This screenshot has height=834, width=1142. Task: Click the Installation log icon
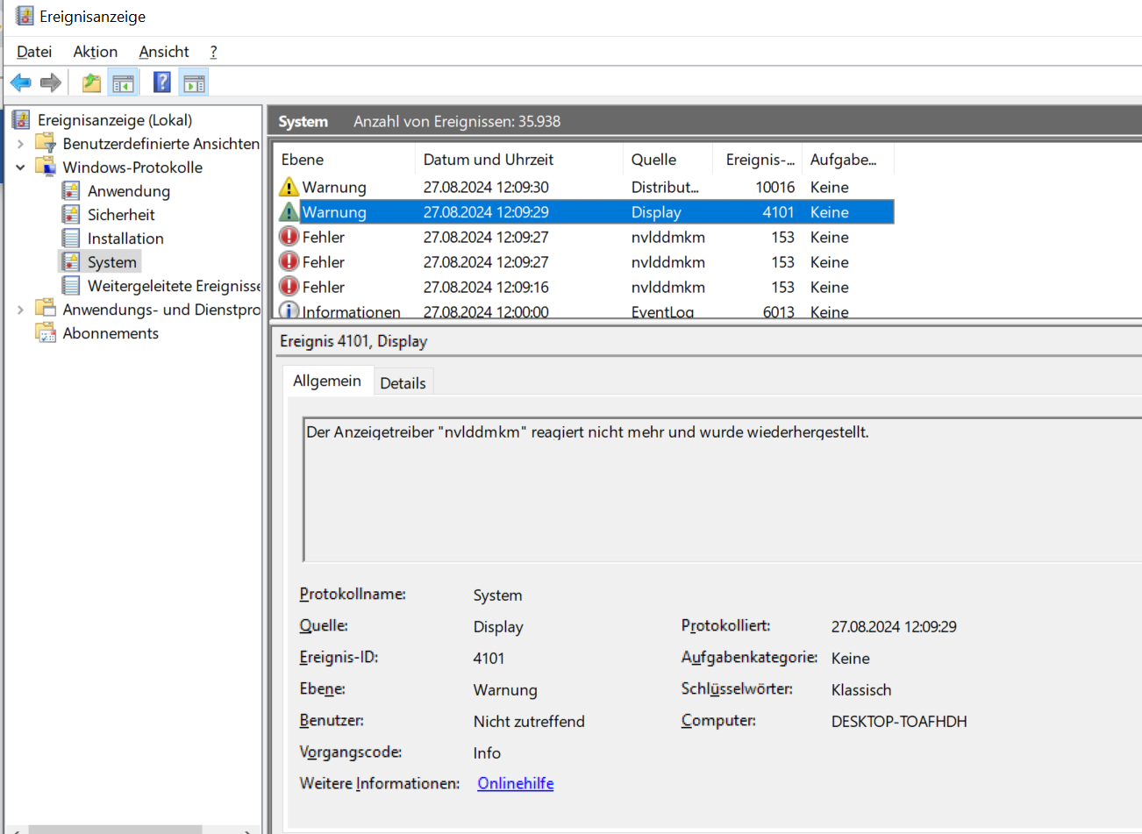(71, 238)
